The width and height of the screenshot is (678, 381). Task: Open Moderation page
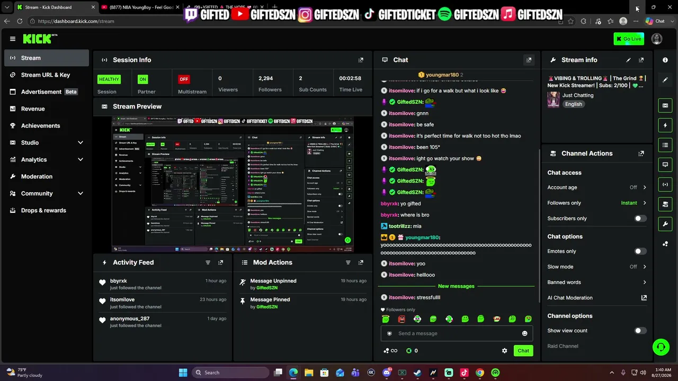pyautogui.click(x=47, y=177)
